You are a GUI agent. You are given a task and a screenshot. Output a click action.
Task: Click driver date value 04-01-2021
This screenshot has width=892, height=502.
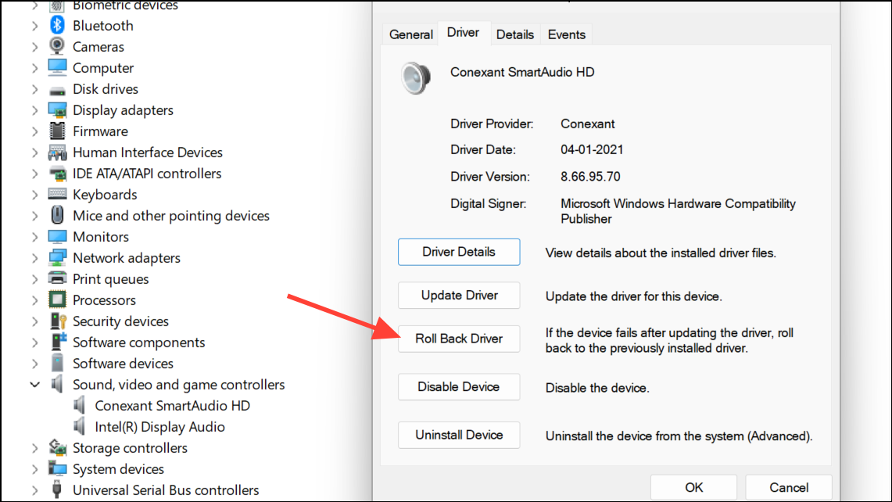coord(592,149)
